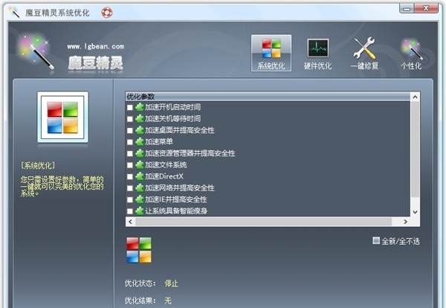Viewport: 446px width, 308px height.
Task: Tick 加速桌面并提高安全性 checkbox
Action: pyautogui.click(x=129, y=130)
